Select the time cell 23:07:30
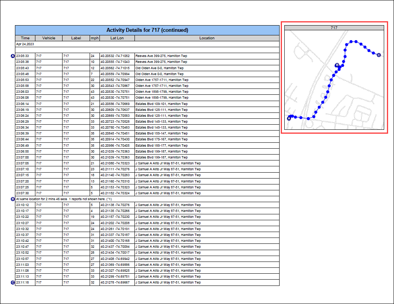 25,193
